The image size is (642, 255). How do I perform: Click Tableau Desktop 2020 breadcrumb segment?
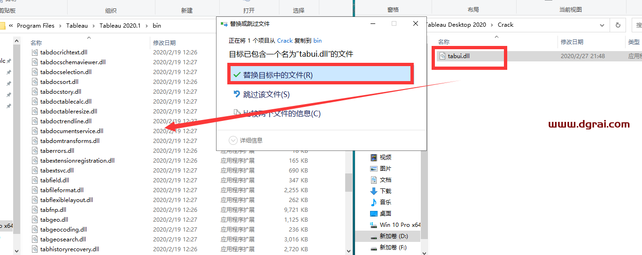click(456, 25)
